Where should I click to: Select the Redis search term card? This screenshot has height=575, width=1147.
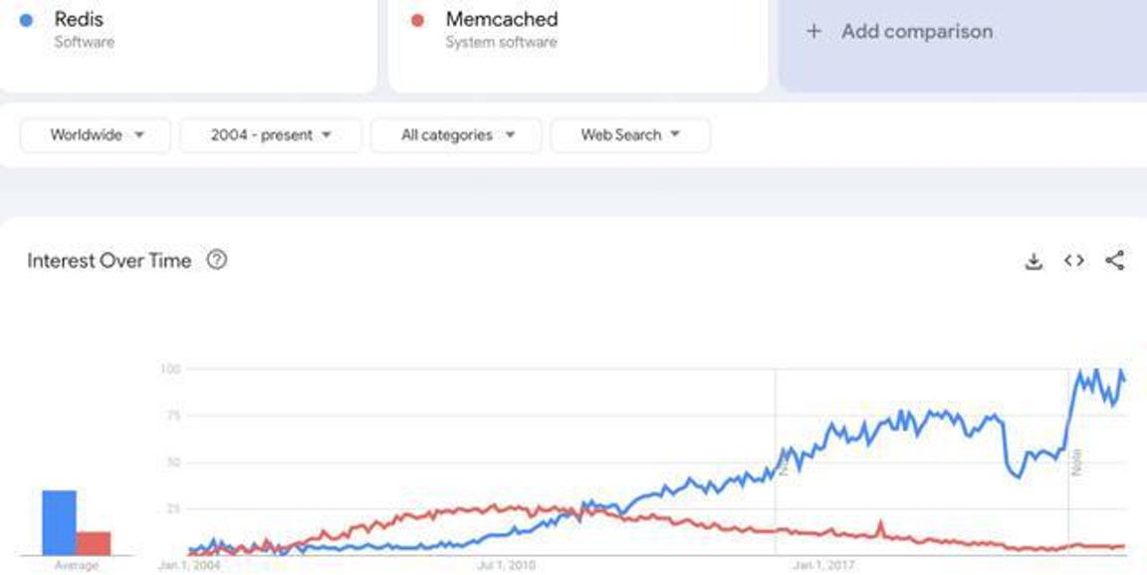click(x=187, y=44)
